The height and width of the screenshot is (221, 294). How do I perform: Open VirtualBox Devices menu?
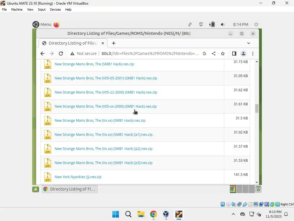pos(55,9)
